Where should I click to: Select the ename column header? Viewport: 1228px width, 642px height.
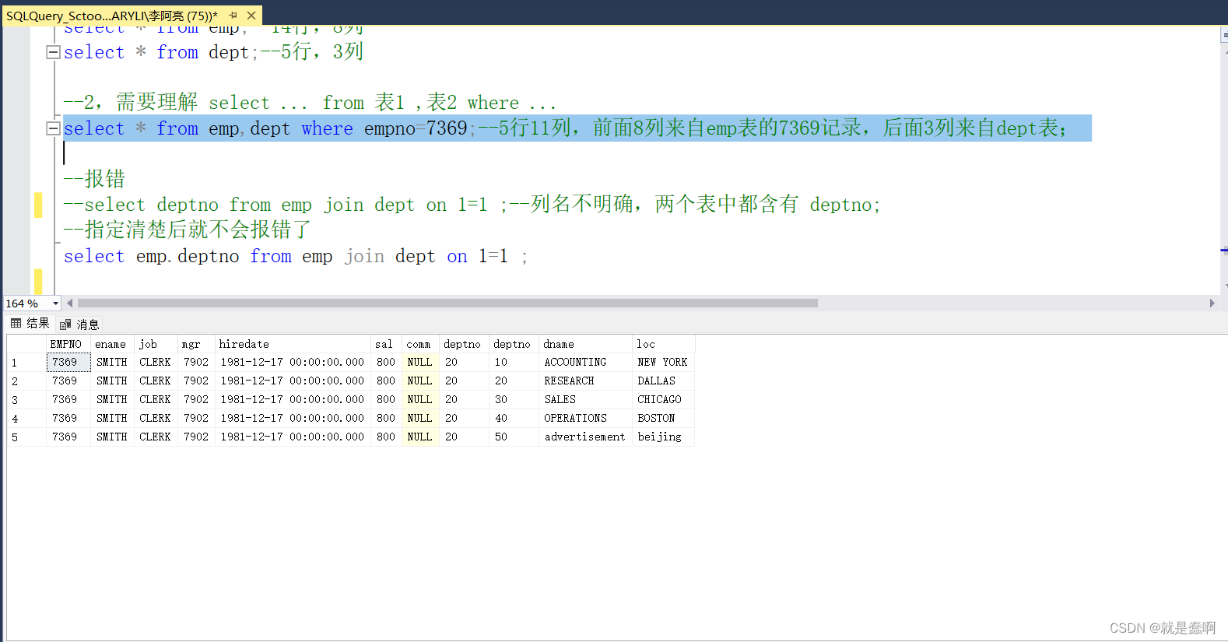coord(112,344)
